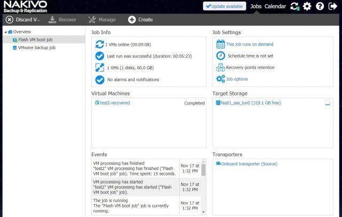Click the VMs disks expand-arrows icon
This screenshot has width=342, height=217.
[x=100, y=68]
